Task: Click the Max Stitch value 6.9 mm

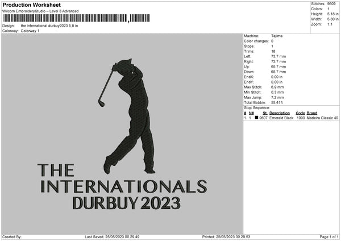Action: 277,87
